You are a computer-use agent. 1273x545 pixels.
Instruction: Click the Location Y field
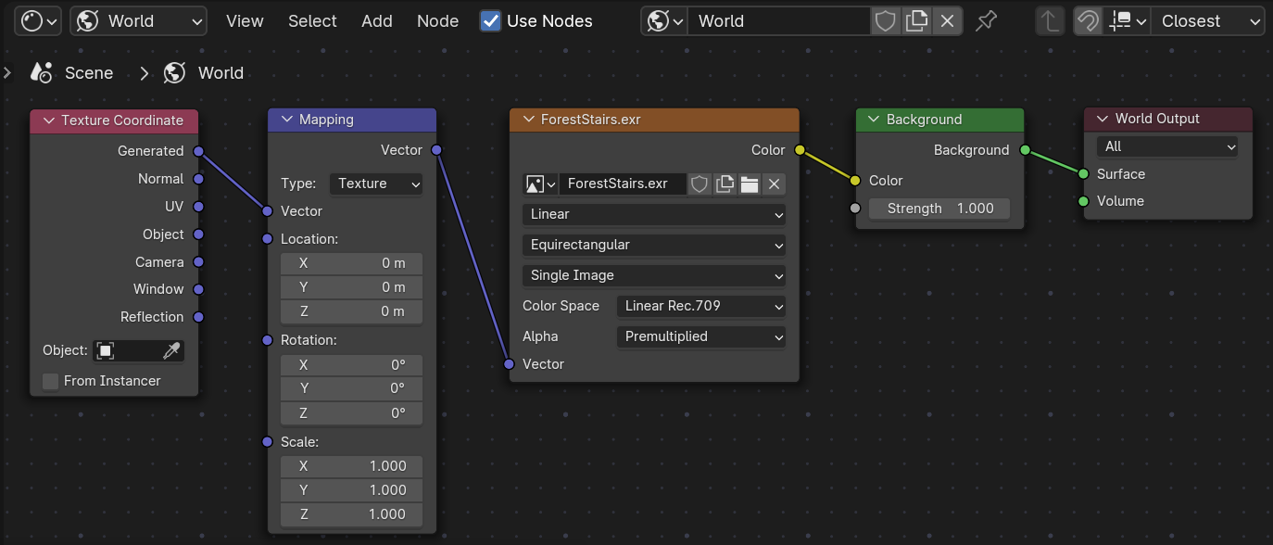point(351,287)
